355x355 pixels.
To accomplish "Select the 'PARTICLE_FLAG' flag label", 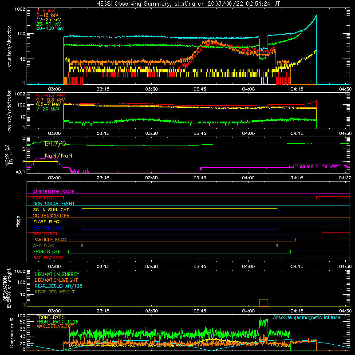I will 50,240.
